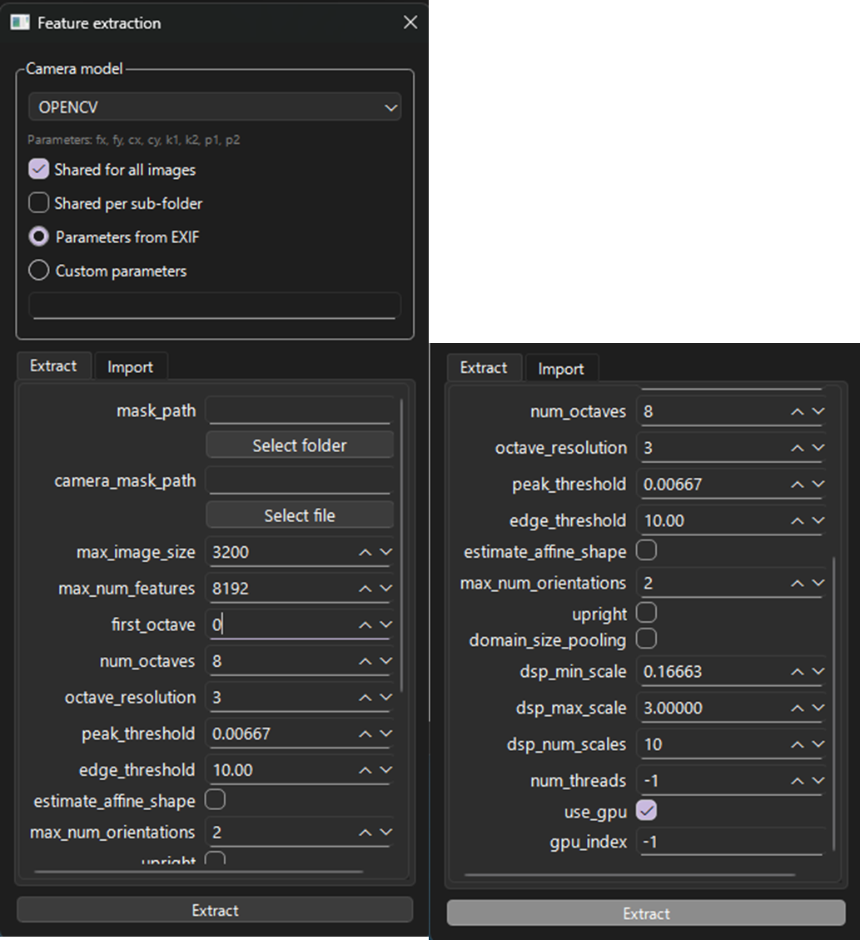Select the Parameters from EXIF radio button
The width and height of the screenshot is (860, 940).
(x=39, y=237)
